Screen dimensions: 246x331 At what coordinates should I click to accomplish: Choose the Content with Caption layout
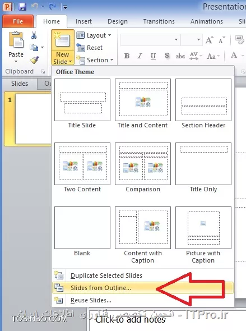click(x=143, y=235)
